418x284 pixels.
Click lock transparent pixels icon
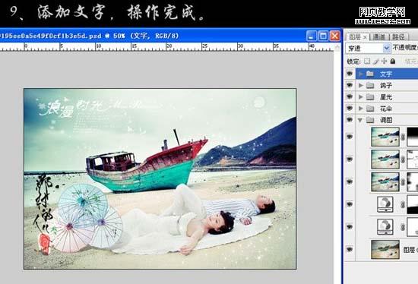(367, 61)
